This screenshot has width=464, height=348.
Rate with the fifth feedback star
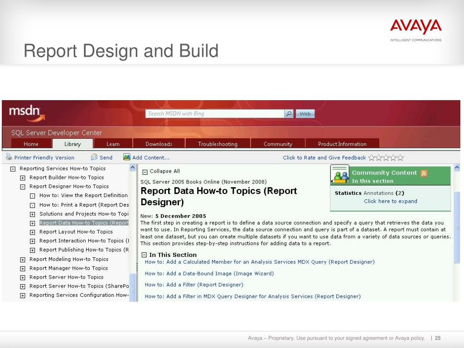pyautogui.click(x=400, y=157)
